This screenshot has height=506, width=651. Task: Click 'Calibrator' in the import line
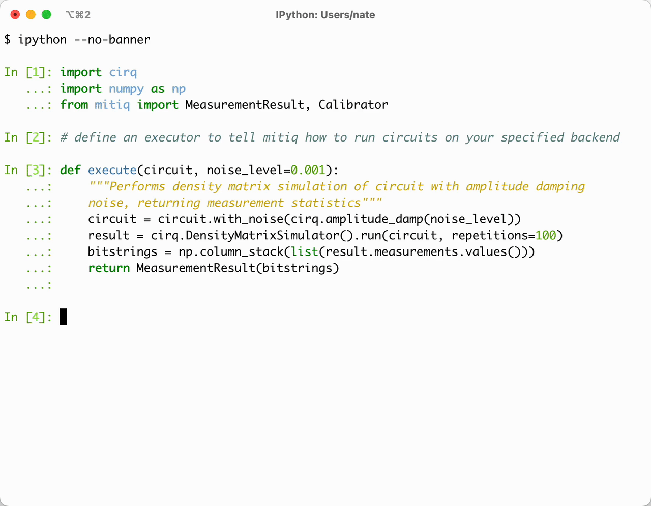click(x=353, y=105)
